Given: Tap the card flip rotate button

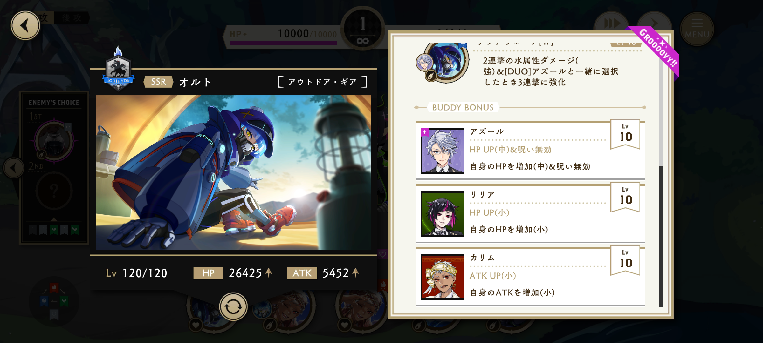Looking at the screenshot, I should click(233, 306).
